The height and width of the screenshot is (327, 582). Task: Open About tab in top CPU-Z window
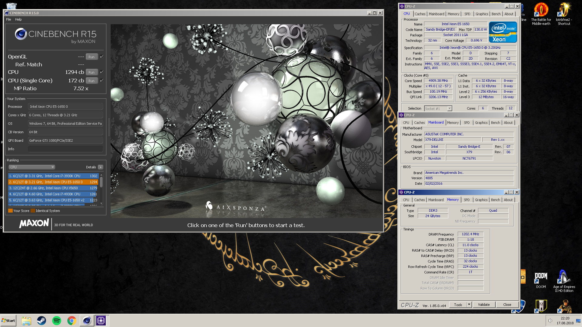tap(509, 14)
